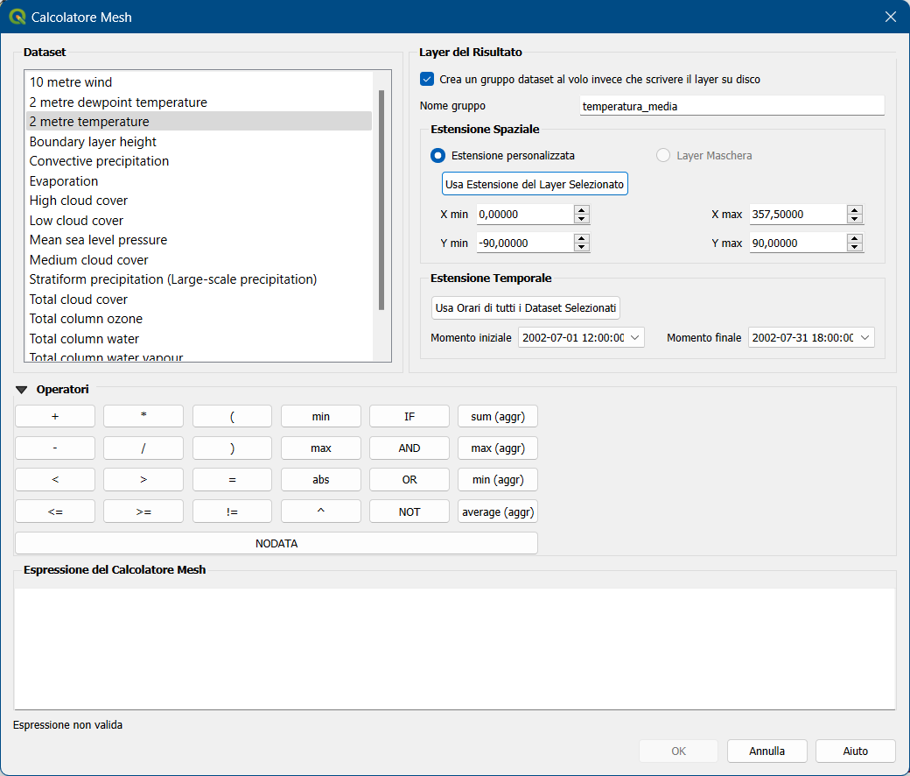Insert the not-equal operator
Image resolution: width=910 pixels, height=776 pixels.
[x=232, y=511]
